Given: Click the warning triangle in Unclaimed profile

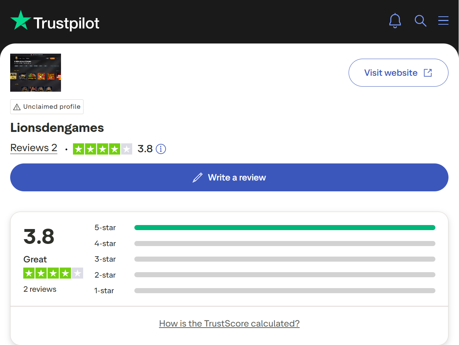Looking at the screenshot, I should coord(17,107).
